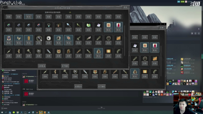
Task: Toggle 取消 under the golden tablet item
Action: [x=28, y=43]
